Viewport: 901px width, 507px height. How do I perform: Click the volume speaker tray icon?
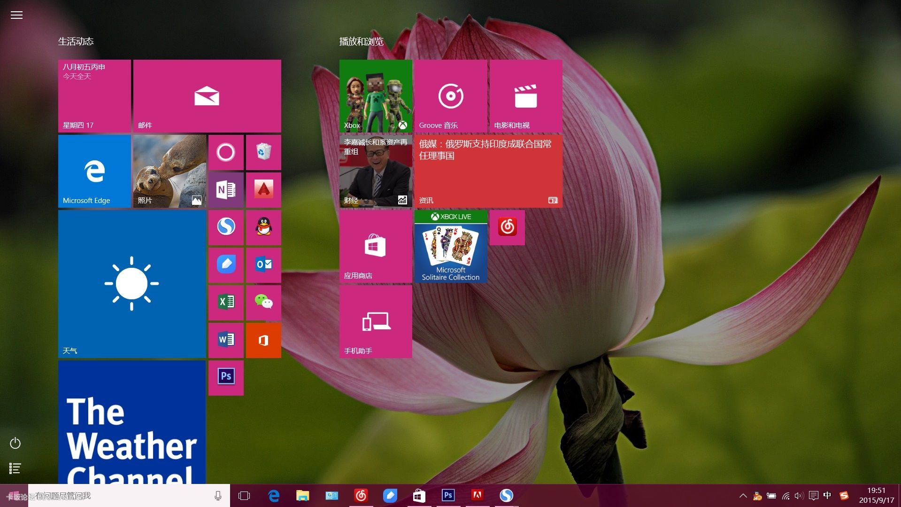799,496
